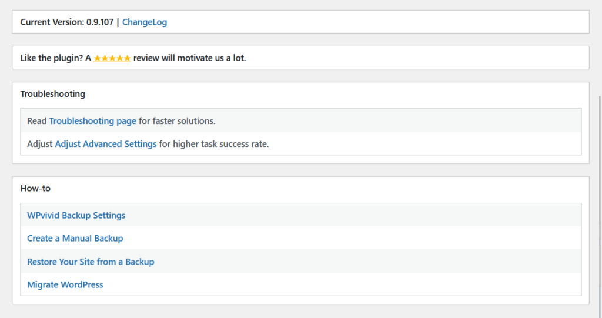602x318 pixels.
Task: Open the ChangeLog link
Action: 145,22
